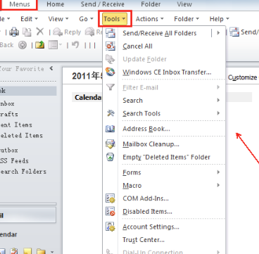
Task: Choose Empty "Deleted Items" Folder
Action: [164, 157]
